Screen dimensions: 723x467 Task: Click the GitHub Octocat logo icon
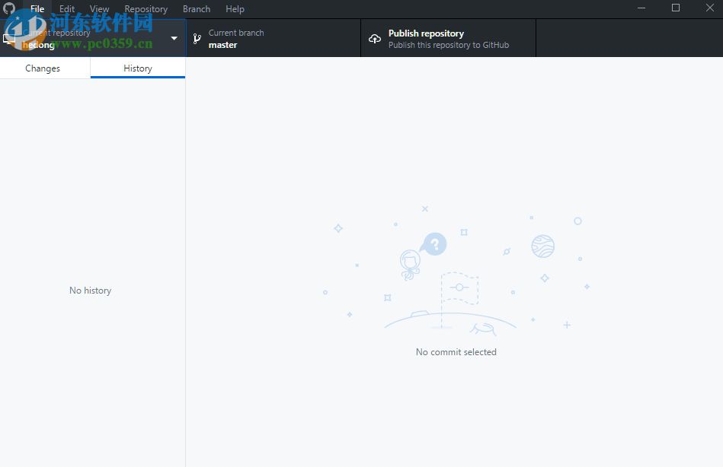click(8, 8)
